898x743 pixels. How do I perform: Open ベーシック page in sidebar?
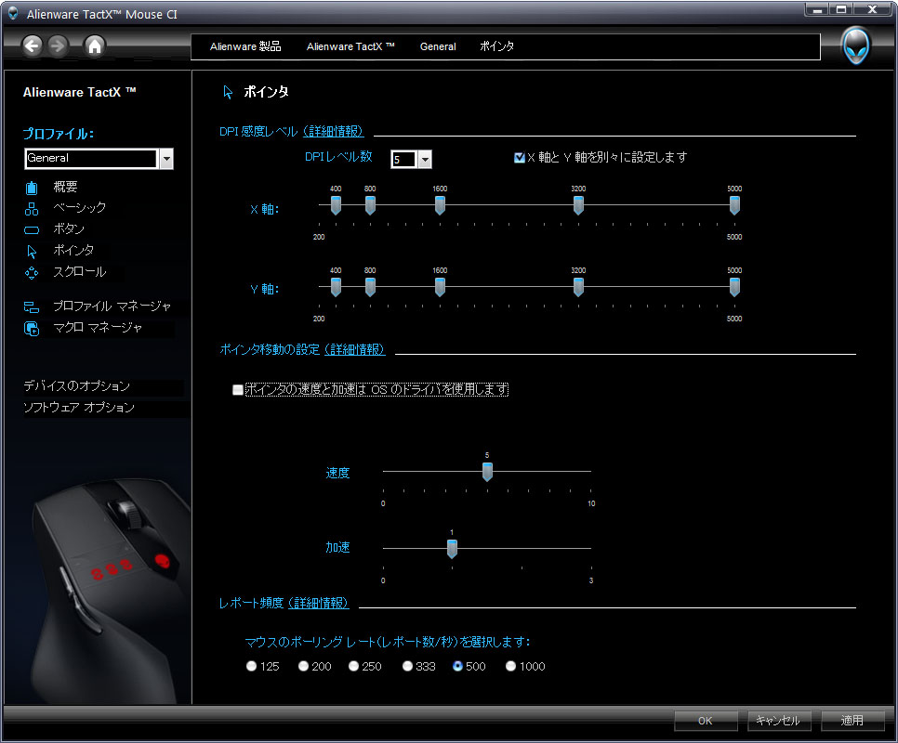click(80, 208)
